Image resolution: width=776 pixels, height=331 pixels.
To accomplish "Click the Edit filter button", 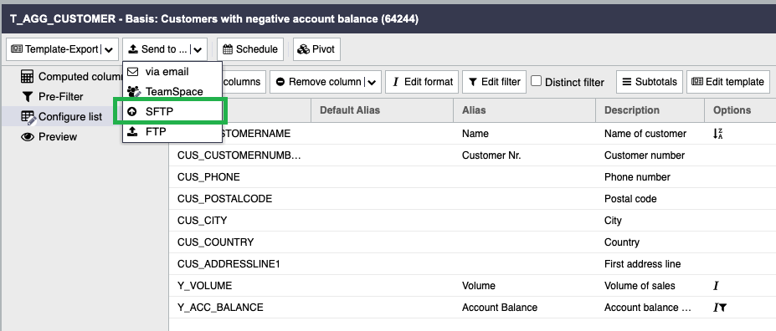I will (x=495, y=82).
